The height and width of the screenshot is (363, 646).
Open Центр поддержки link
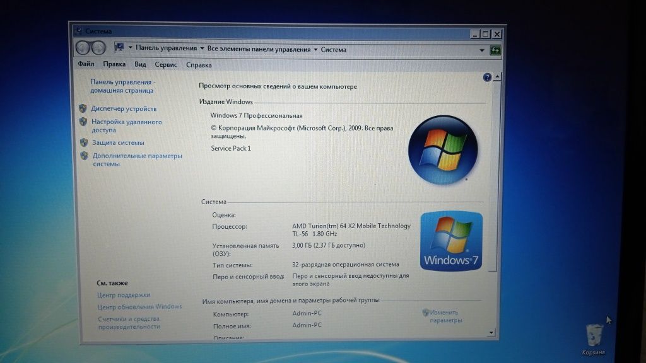coord(124,295)
